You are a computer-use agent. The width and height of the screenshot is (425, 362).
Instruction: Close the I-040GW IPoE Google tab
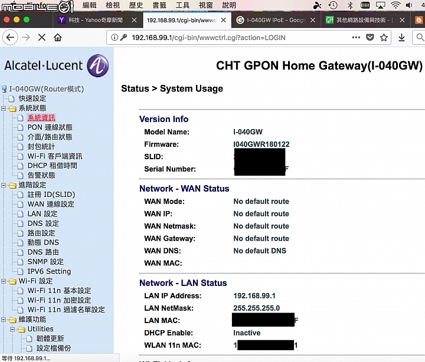pos(313,20)
